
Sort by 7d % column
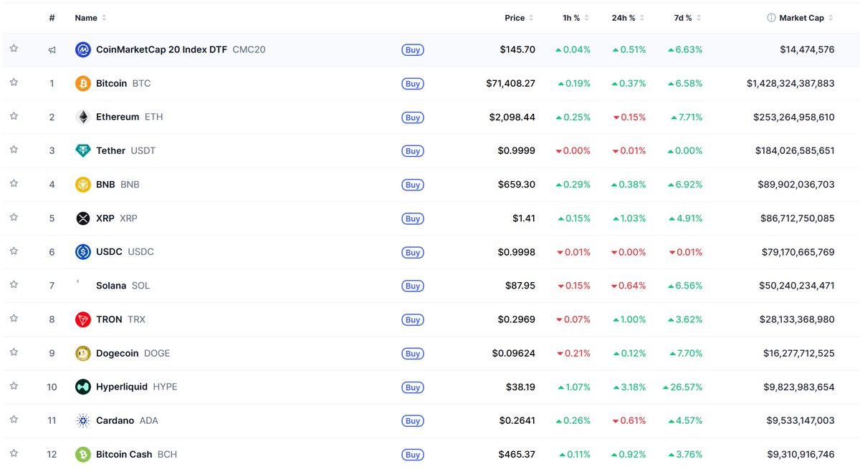coord(688,18)
